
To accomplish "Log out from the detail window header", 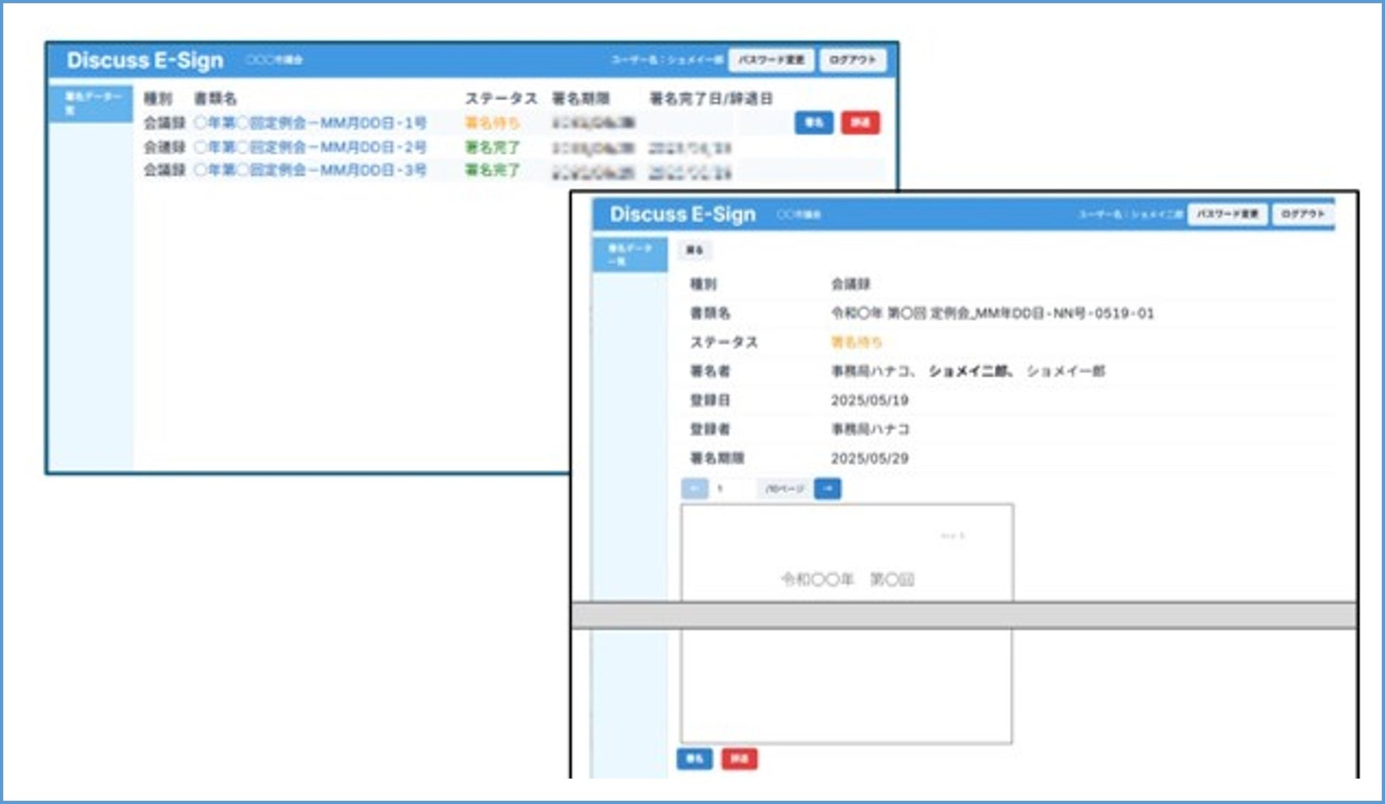I will click(1303, 214).
